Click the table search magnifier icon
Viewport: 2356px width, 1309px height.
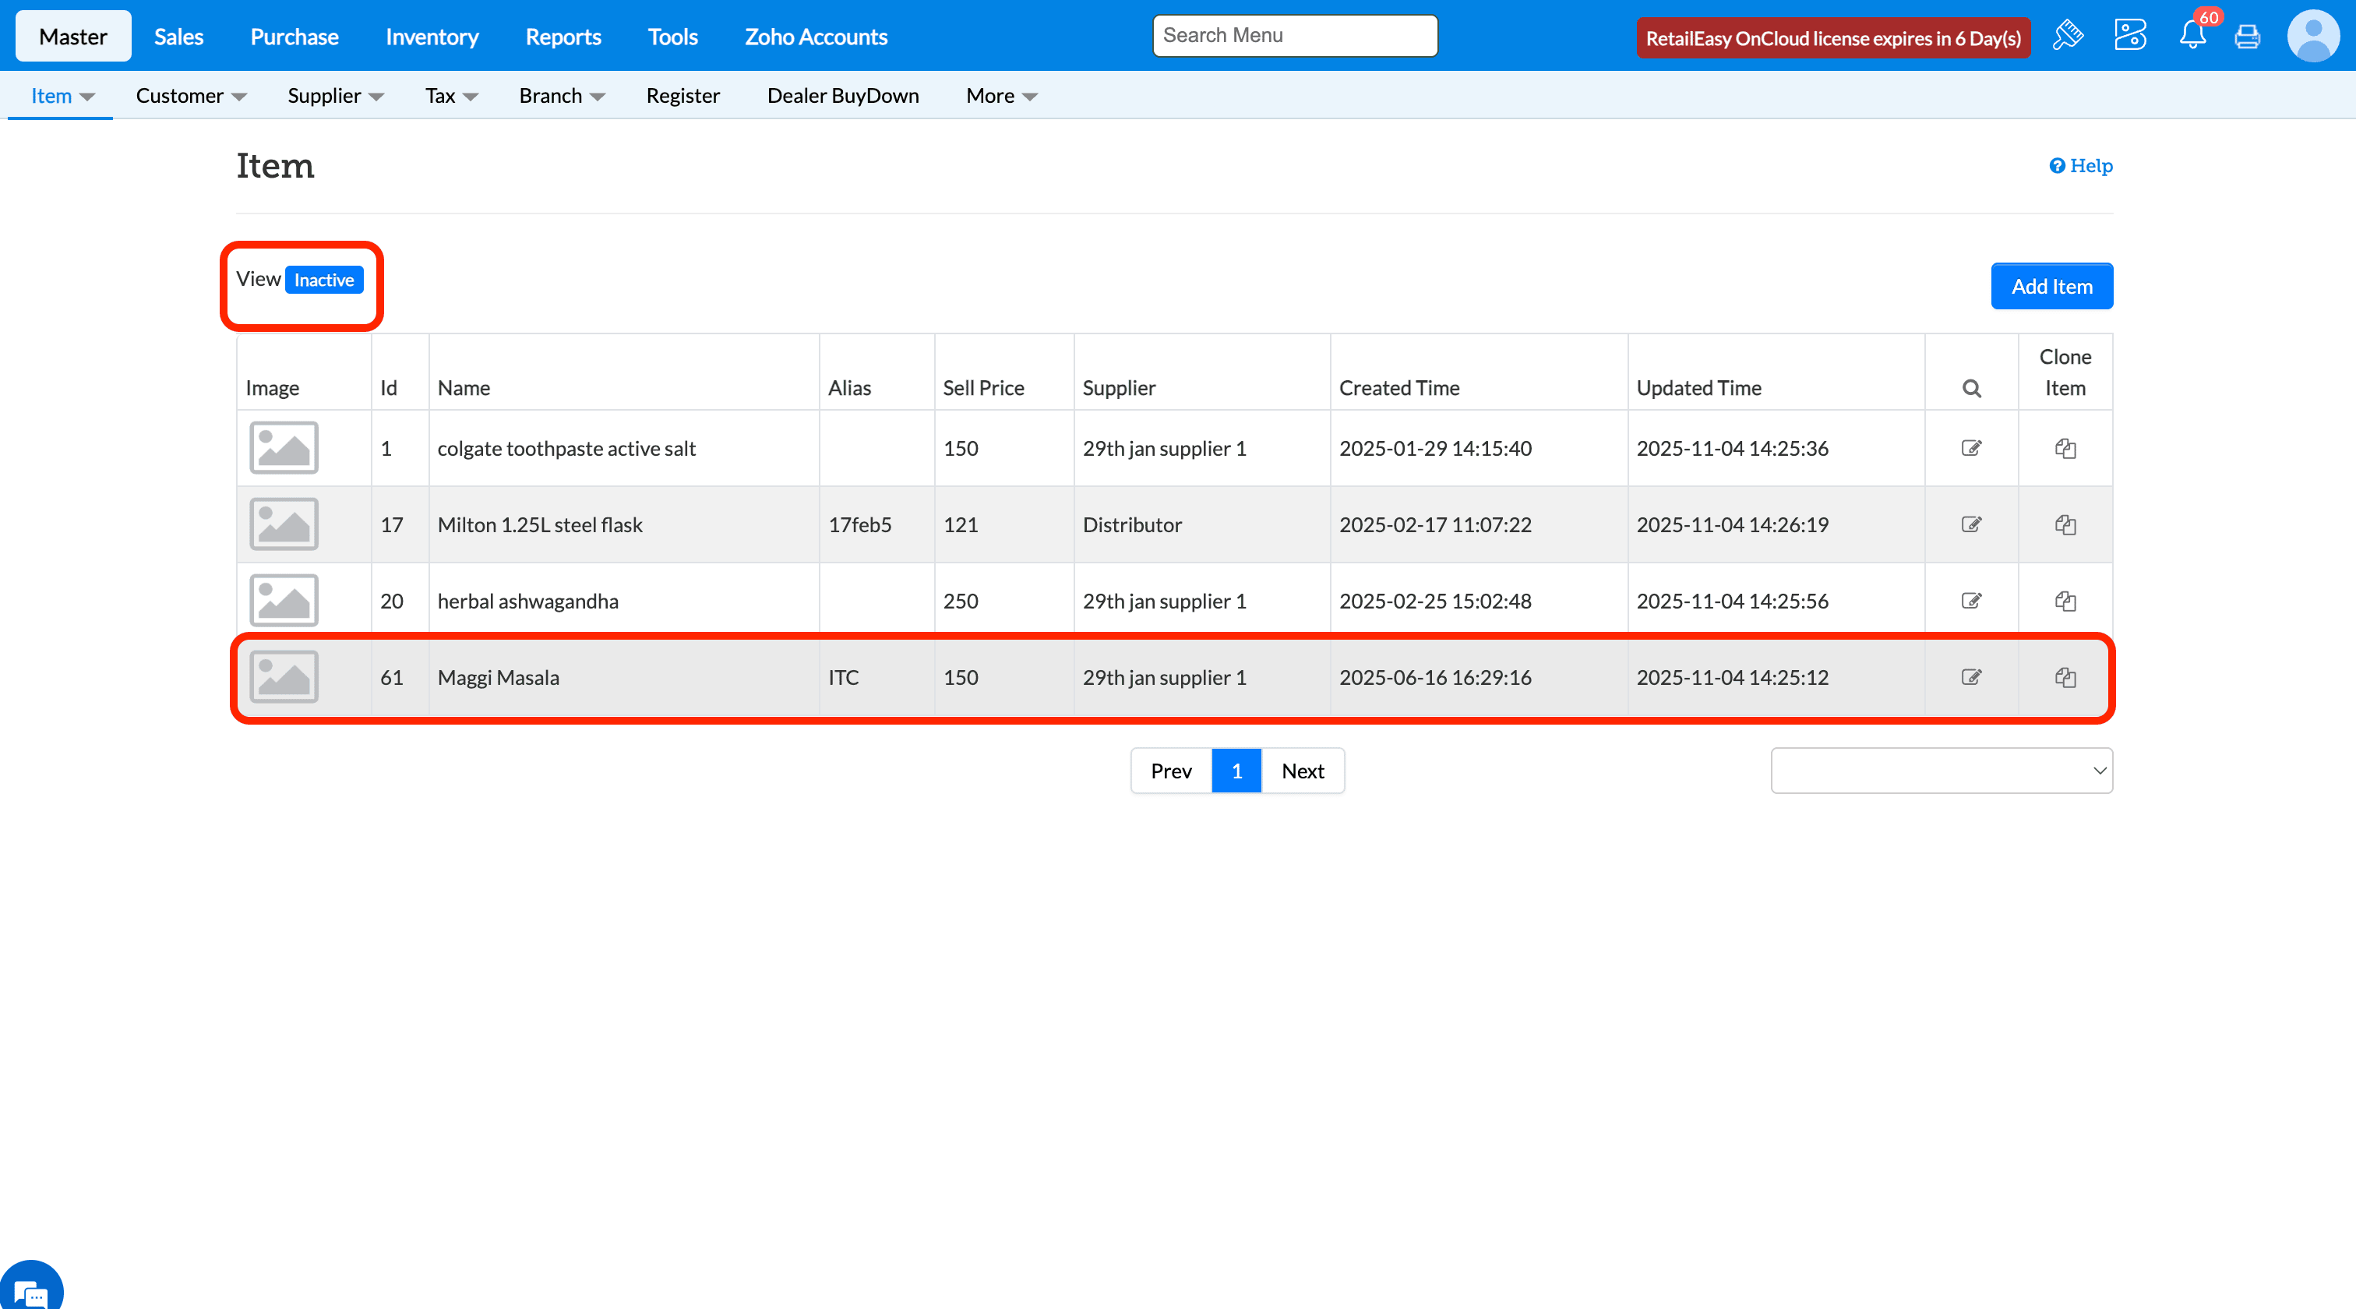tap(1971, 388)
